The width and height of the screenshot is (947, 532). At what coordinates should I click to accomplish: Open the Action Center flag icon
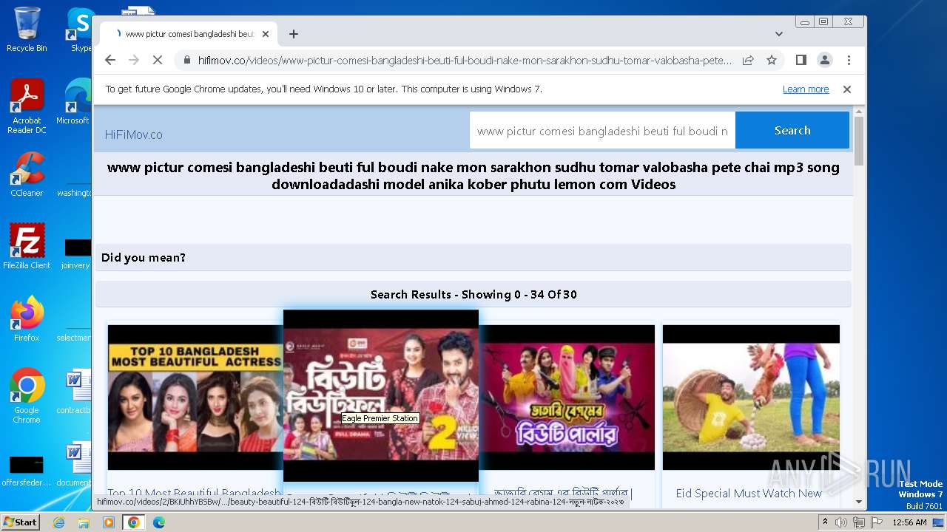pos(876,522)
